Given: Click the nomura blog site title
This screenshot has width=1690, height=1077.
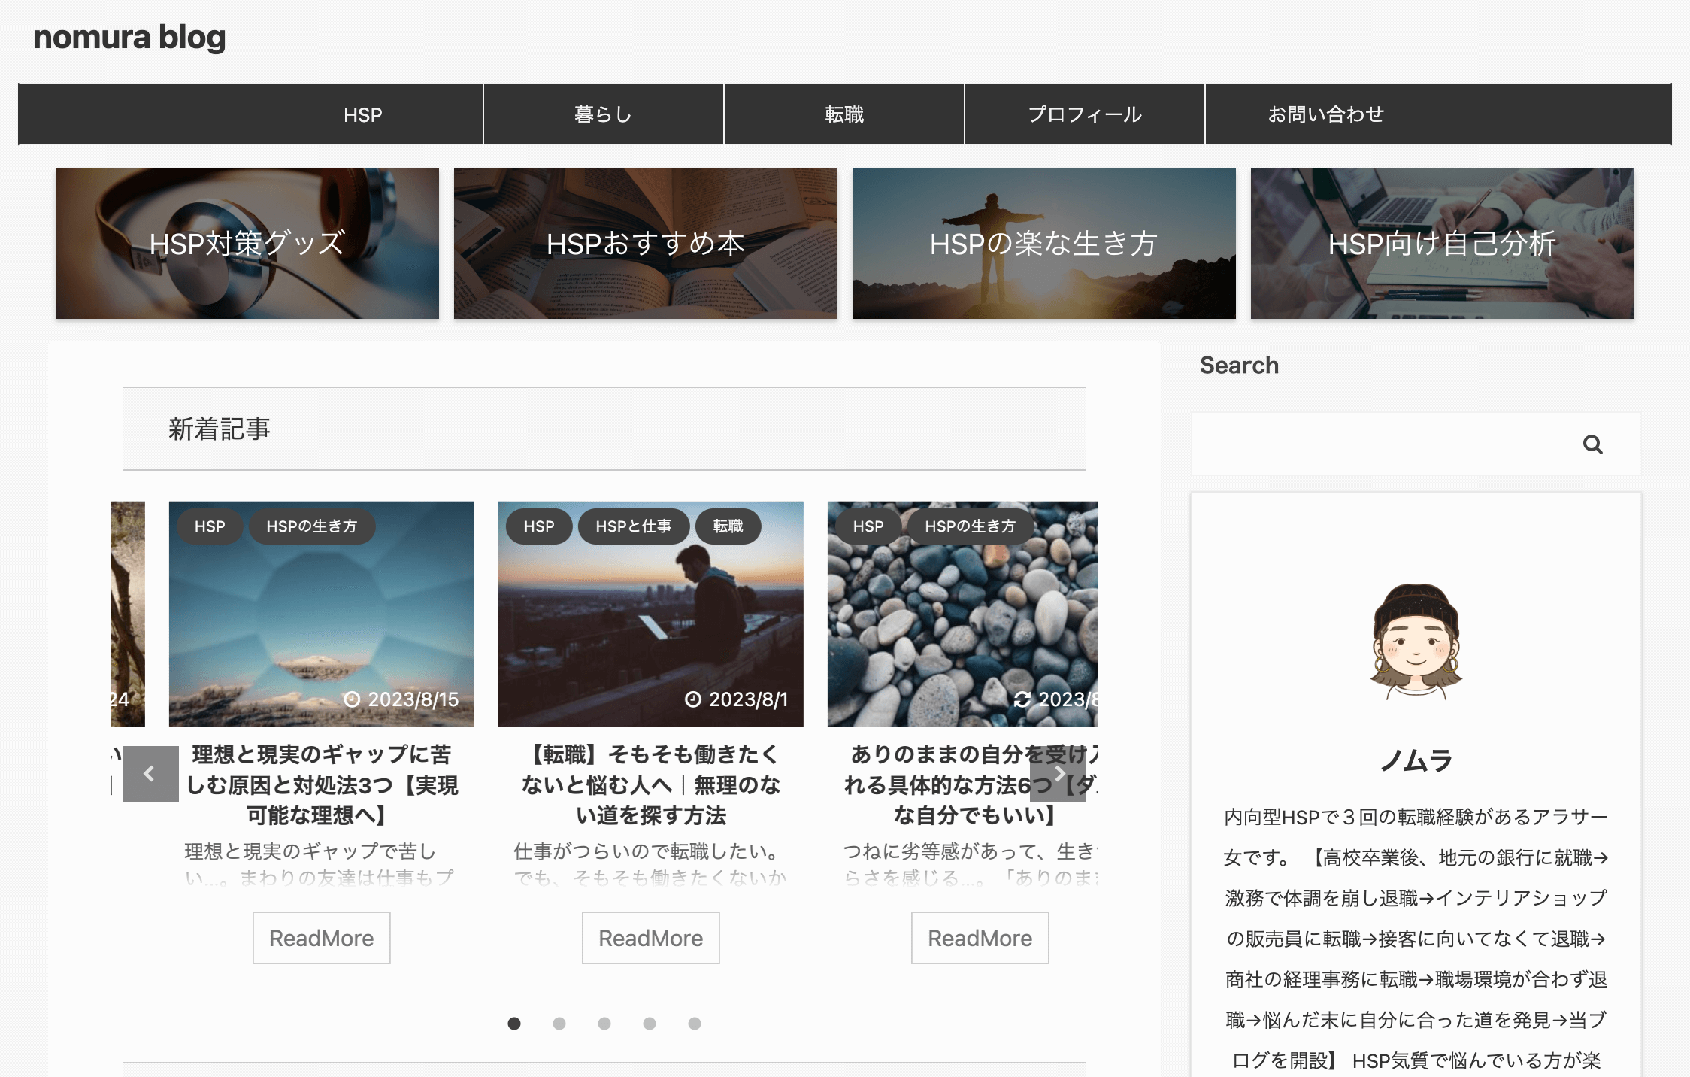Looking at the screenshot, I should (x=129, y=37).
